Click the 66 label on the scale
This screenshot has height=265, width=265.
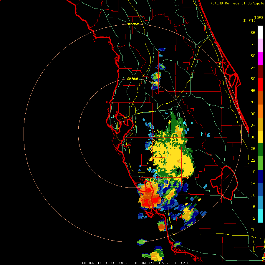pos(253,32)
